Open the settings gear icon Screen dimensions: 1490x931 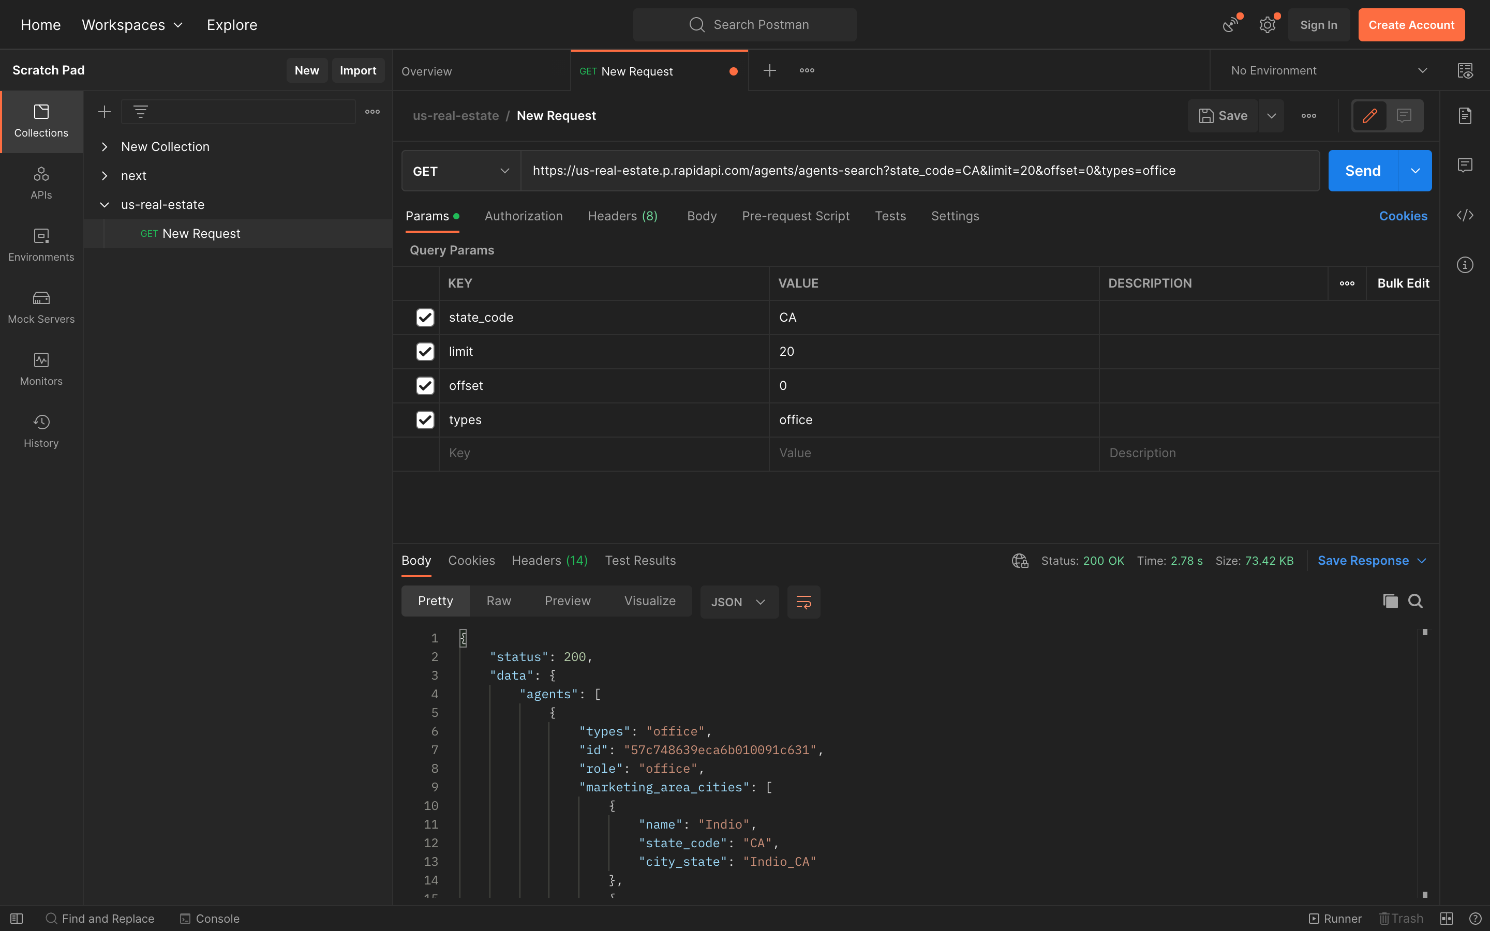1267,25
